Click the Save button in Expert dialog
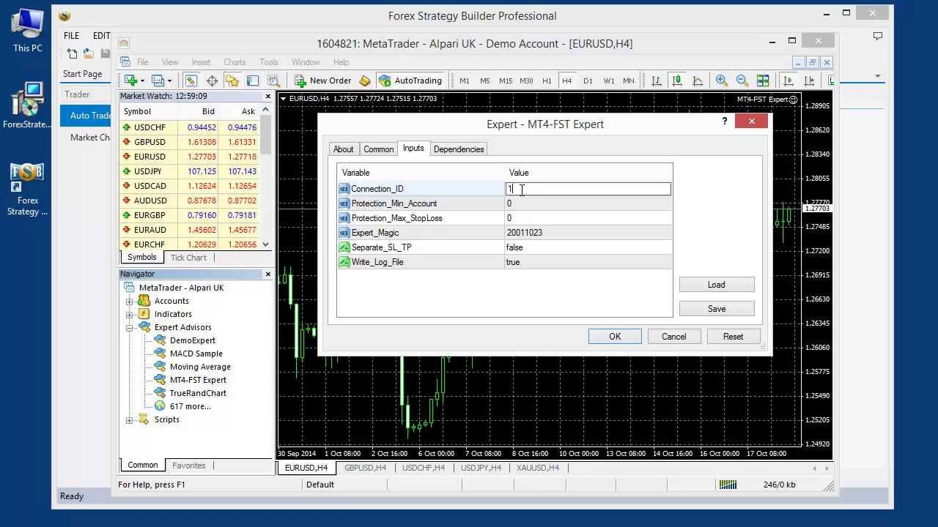938x527 pixels. click(717, 309)
